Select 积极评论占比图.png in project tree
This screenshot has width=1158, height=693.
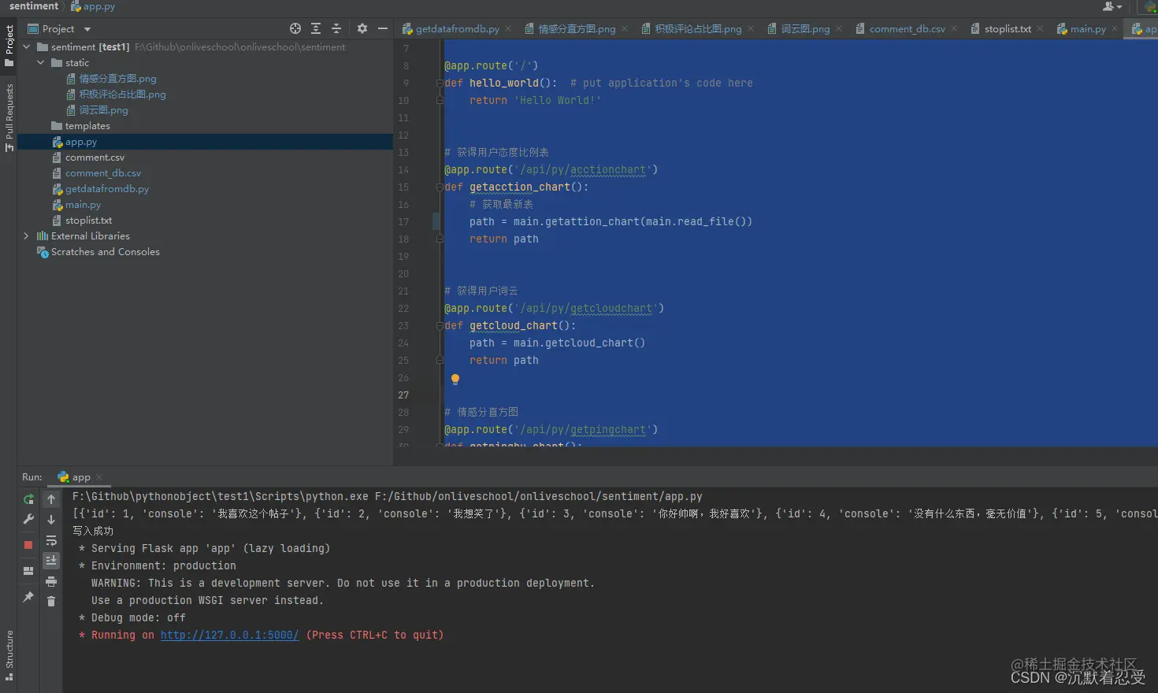(122, 94)
